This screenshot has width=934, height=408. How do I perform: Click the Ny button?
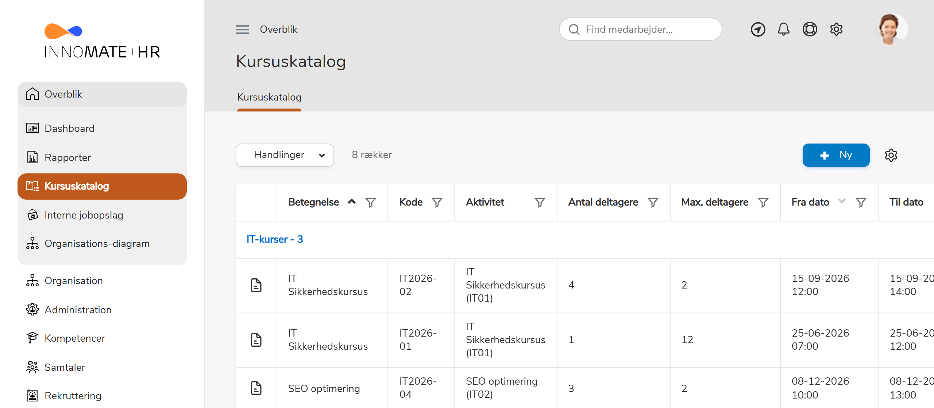click(x=836, y=155)
